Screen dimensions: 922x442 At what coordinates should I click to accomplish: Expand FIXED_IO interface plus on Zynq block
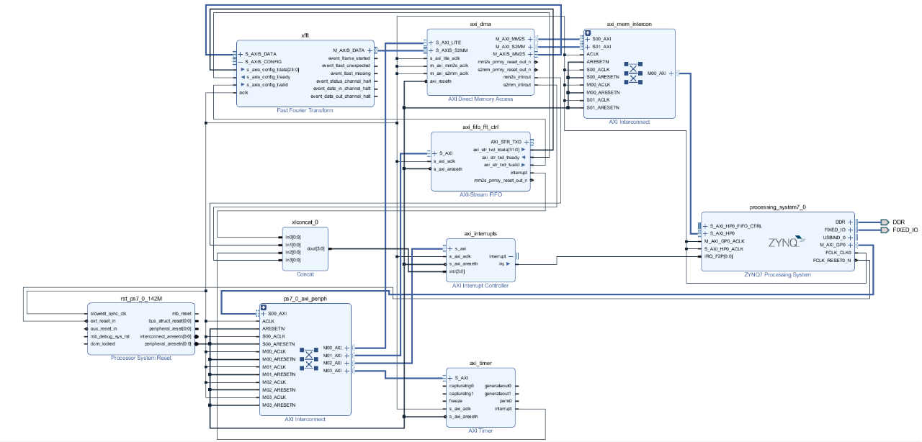point(850,230)
